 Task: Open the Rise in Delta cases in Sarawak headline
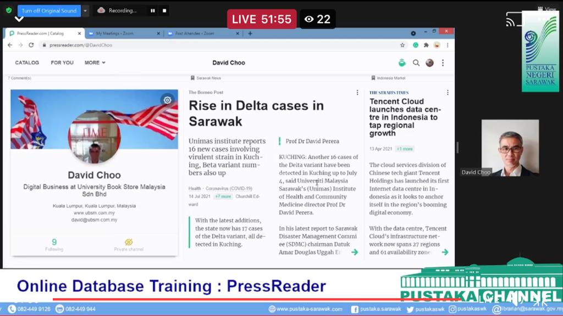[x=256, y=113]
